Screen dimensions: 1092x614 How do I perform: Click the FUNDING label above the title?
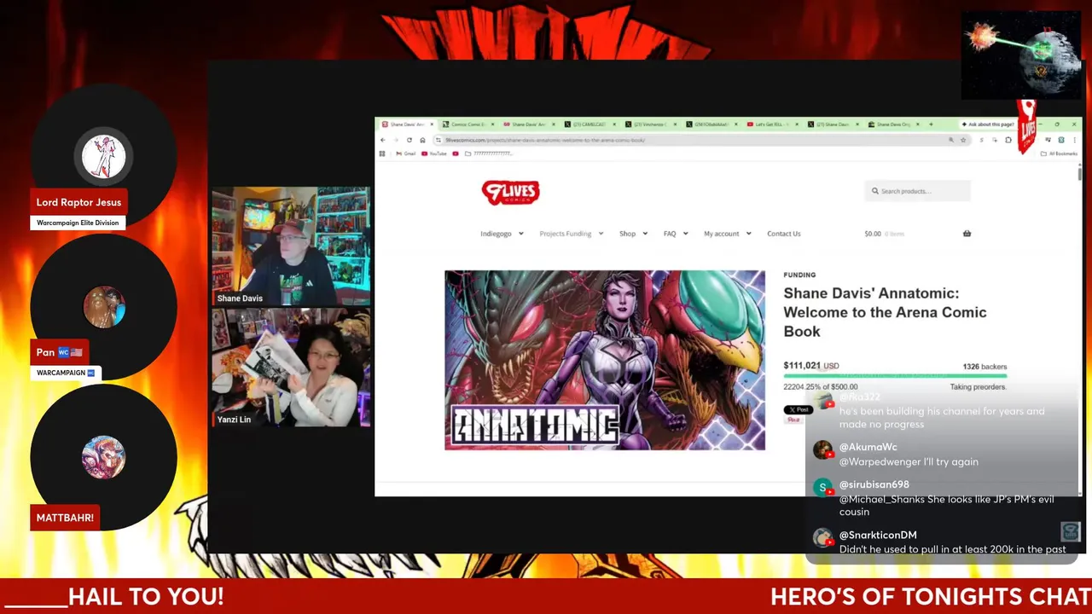pyautogui.click(x=799, y=275)
